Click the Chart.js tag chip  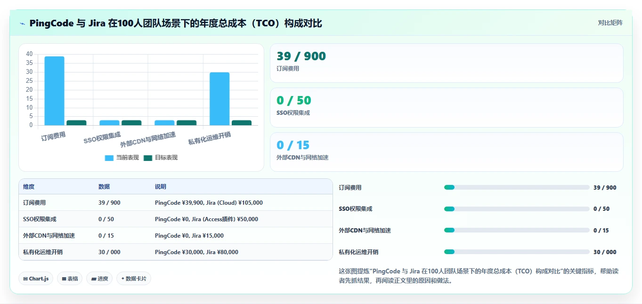pyautogui.click(x=36, y=279)
